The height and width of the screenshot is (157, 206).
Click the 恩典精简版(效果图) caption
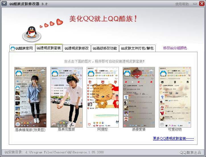[30, 130]
